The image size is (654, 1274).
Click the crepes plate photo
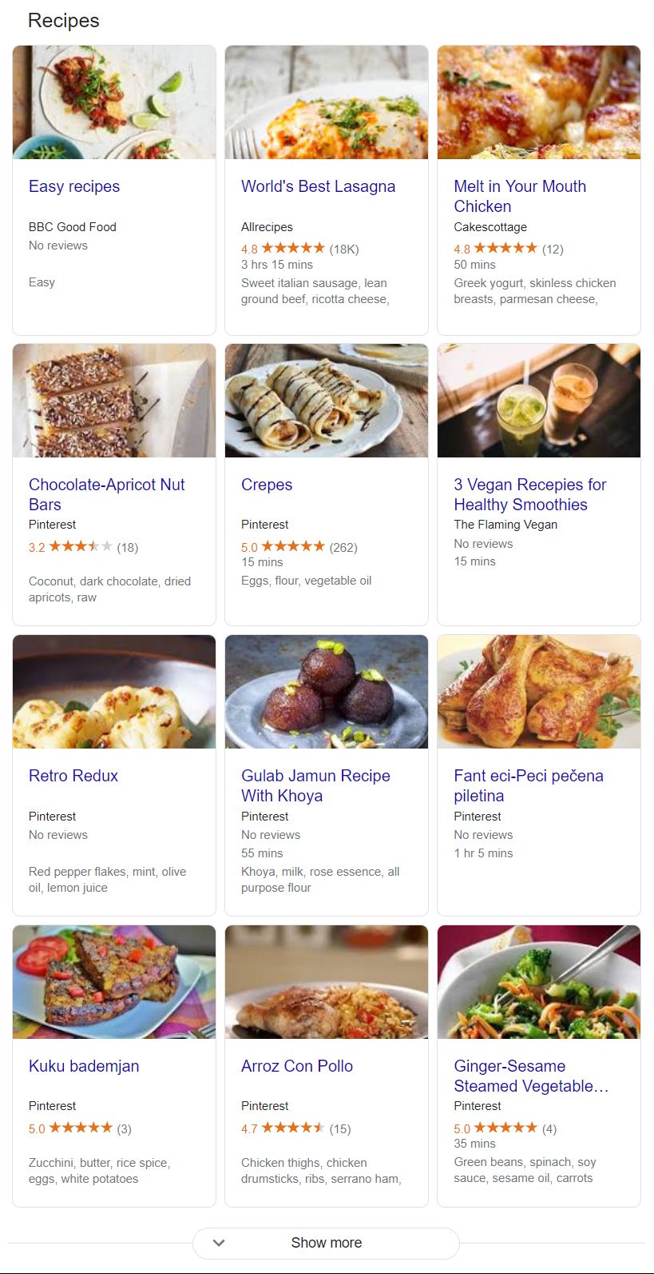point(327,401)
